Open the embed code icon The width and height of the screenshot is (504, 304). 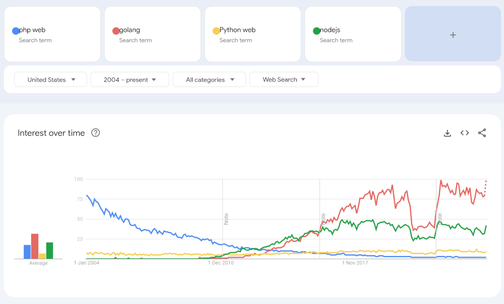465,133
